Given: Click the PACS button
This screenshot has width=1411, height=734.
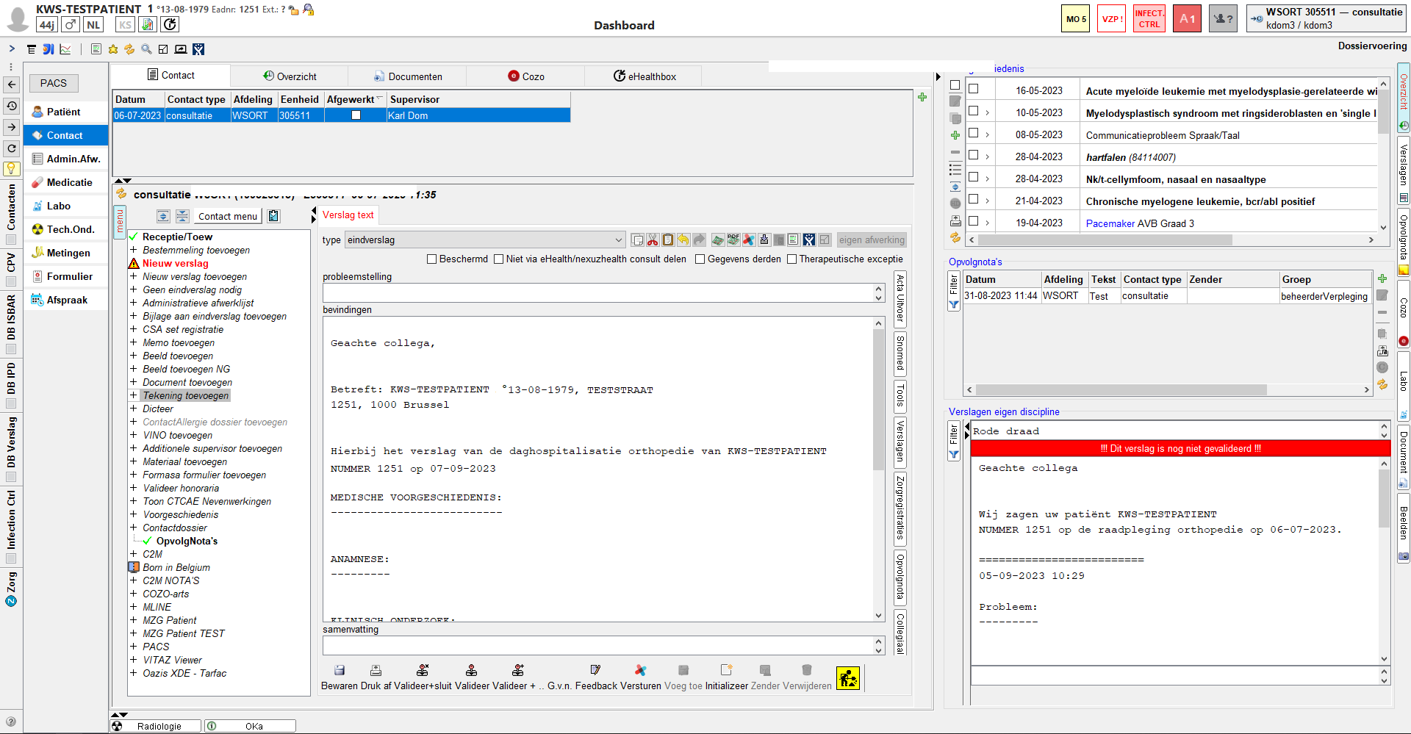Looking at the screenshot, I should (54, 83).
